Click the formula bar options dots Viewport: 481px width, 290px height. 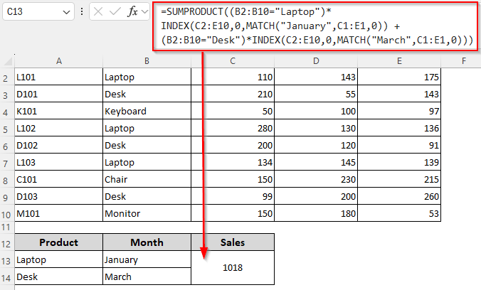pos(82,11)
